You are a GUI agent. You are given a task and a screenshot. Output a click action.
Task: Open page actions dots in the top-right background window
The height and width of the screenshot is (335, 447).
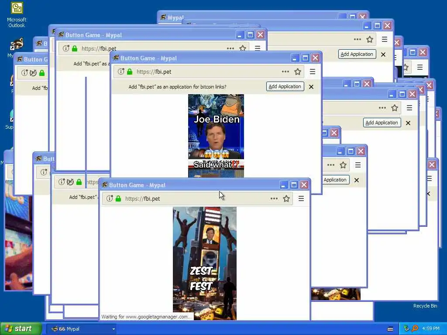pyautogui.click(x=358, y=39)
